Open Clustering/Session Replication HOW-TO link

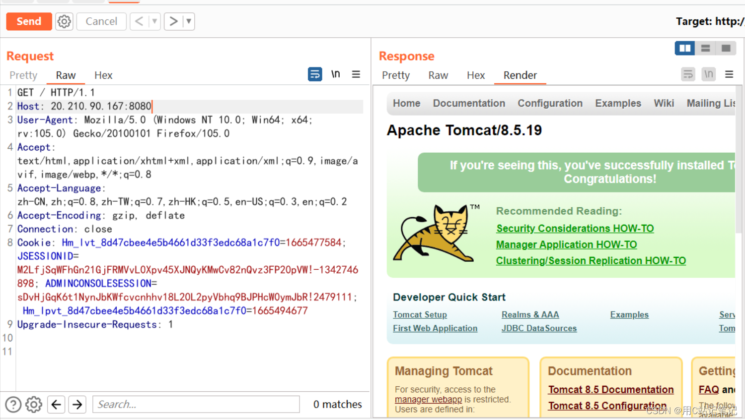point(591,261)
